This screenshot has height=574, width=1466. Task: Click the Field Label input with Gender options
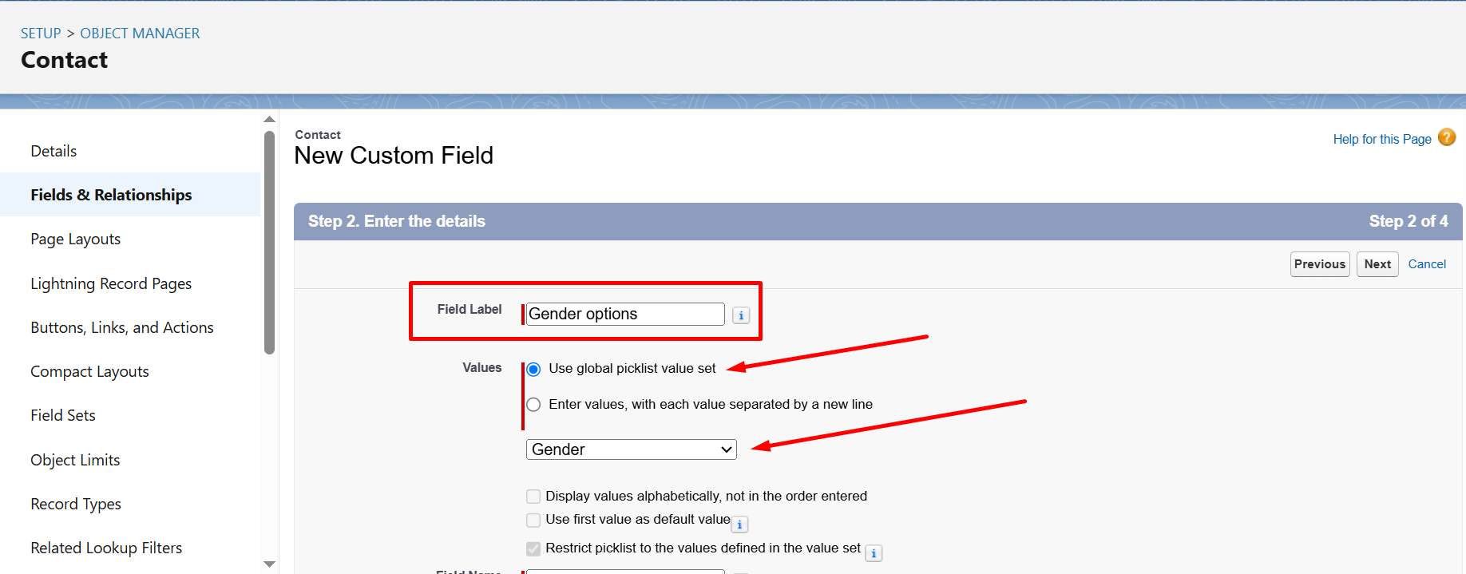click(x=625, y=314)
